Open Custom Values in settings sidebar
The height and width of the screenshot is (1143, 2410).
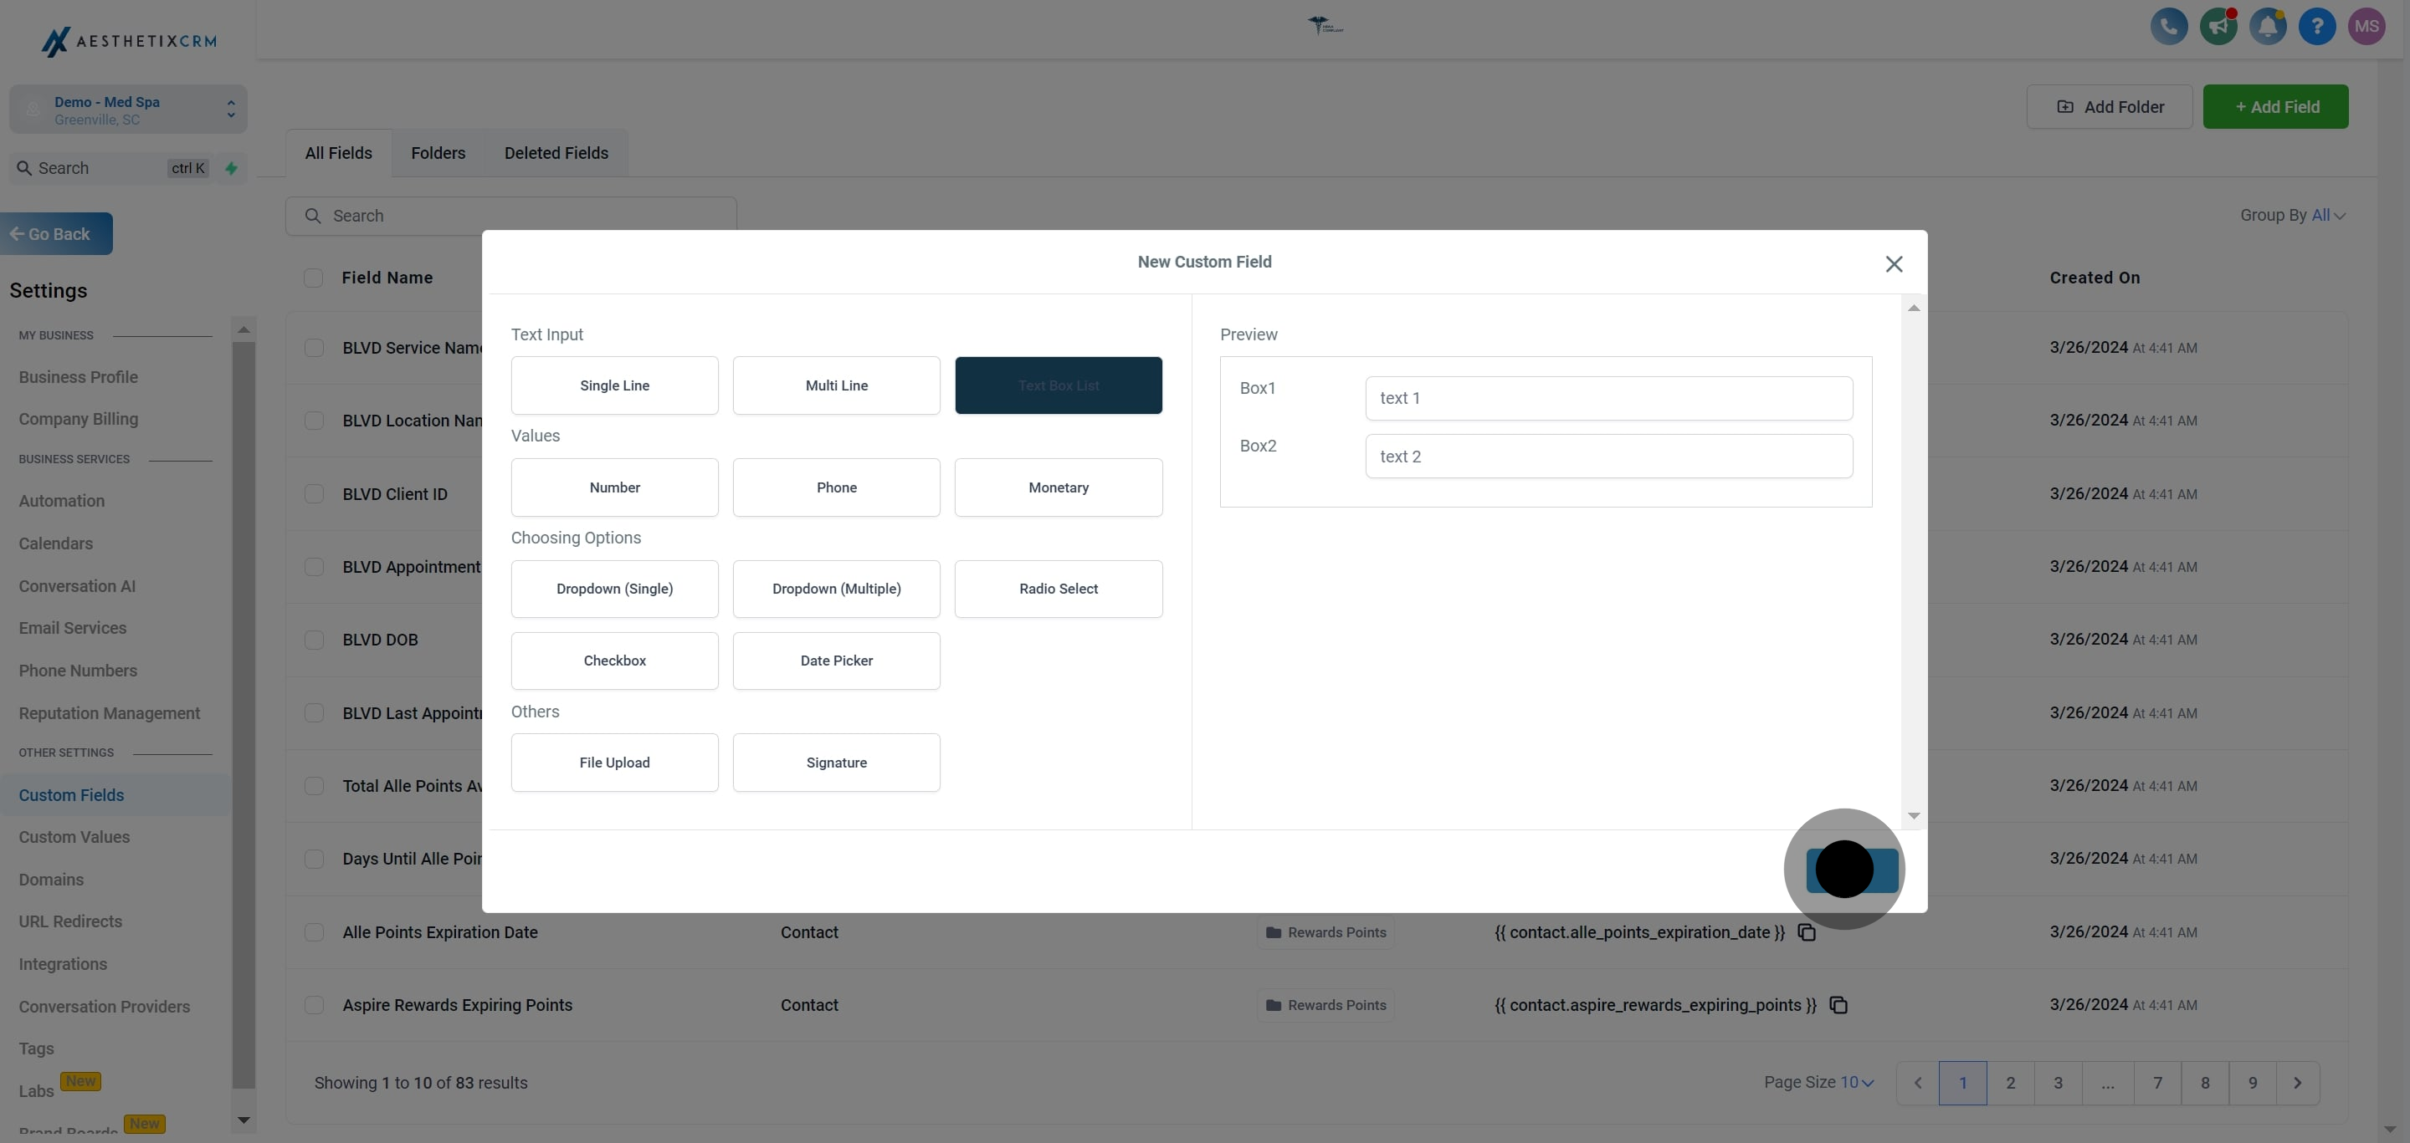click(x=74, y=837)
